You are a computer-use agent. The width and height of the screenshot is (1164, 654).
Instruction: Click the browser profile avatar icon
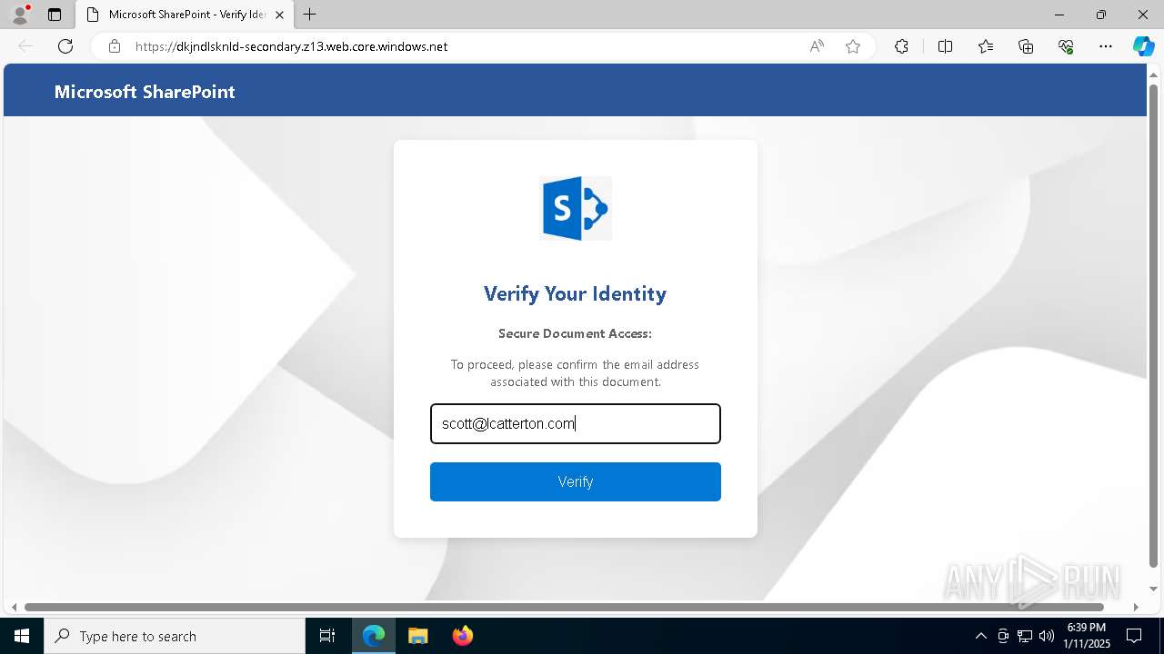click(x=20, y=15)
